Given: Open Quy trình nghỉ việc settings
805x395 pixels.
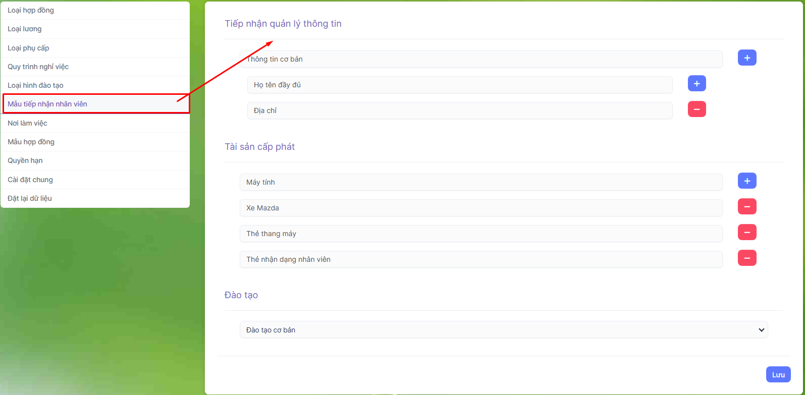Looking at the screenshot, I should pyautogui.click(x=38, y=67).
